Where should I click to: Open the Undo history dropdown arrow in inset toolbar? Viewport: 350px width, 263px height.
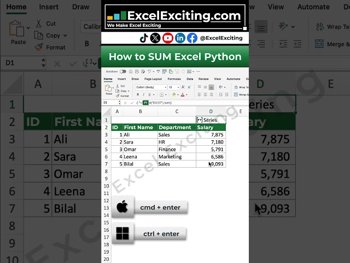point(154,72)
